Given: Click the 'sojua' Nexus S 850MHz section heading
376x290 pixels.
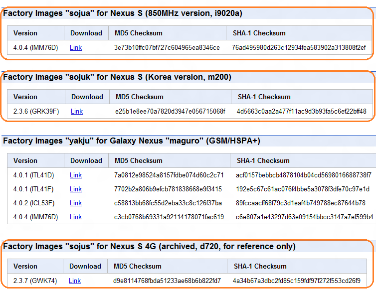Looking at the screenshot, I should (x=123, y=13).
